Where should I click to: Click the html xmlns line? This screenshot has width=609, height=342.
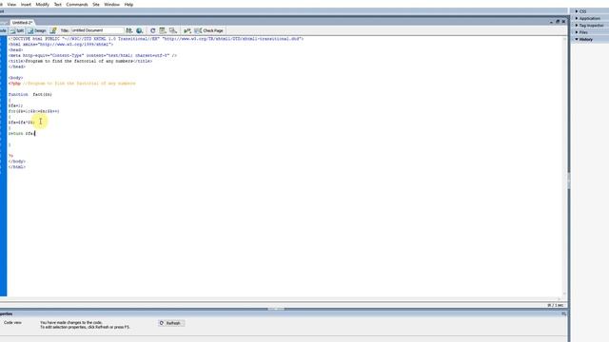click(x=61, y=45)
